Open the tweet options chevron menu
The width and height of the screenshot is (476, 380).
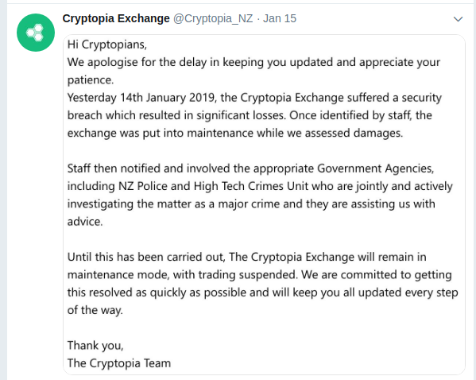458,19
